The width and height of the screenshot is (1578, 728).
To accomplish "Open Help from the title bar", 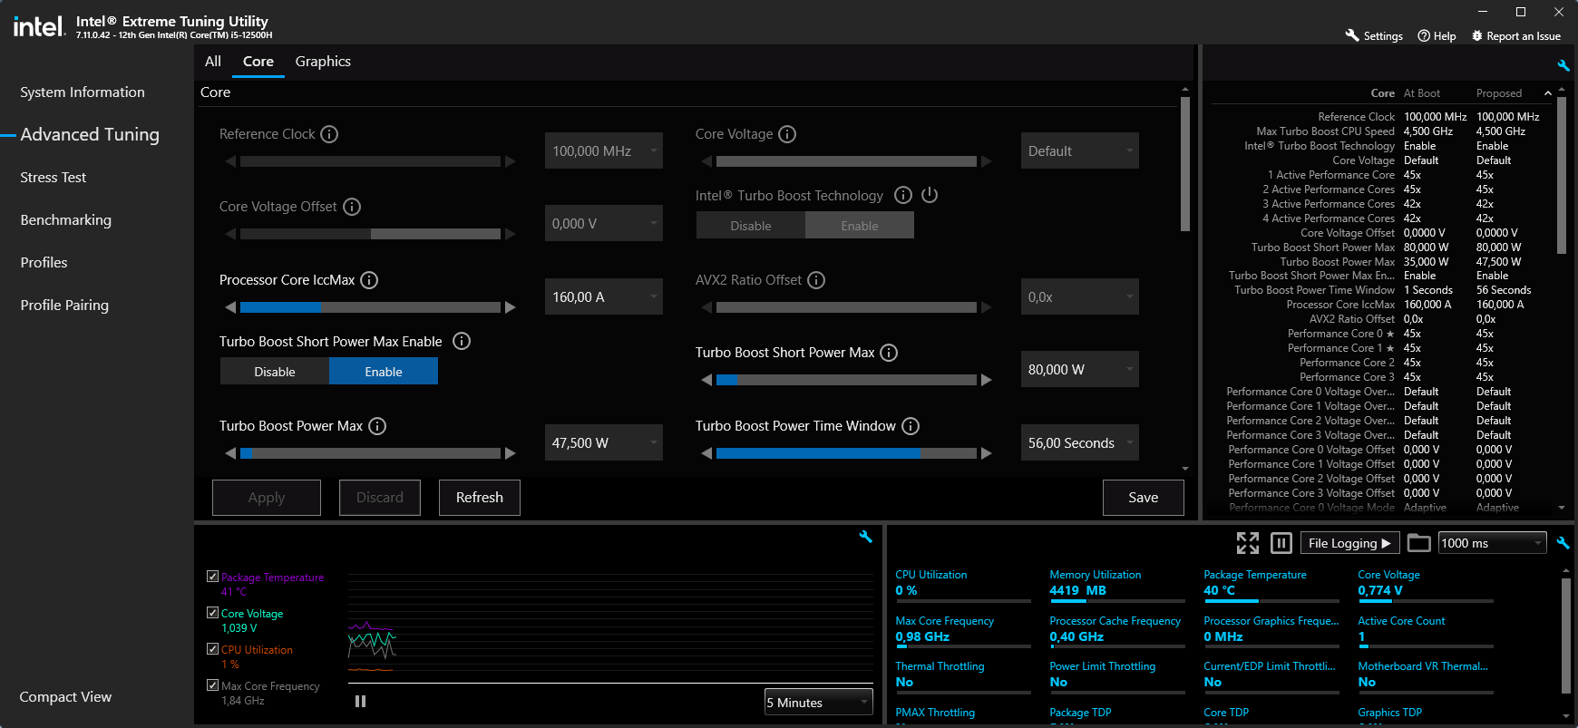I will pos(1437,36).
